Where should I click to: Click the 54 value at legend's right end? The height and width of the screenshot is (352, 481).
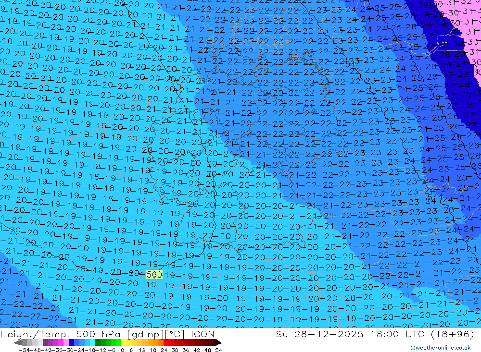[218, 350]
